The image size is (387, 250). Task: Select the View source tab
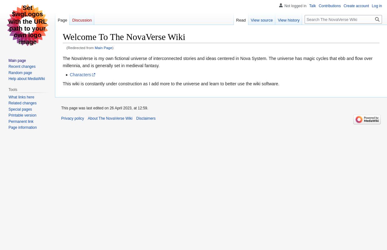262,20
